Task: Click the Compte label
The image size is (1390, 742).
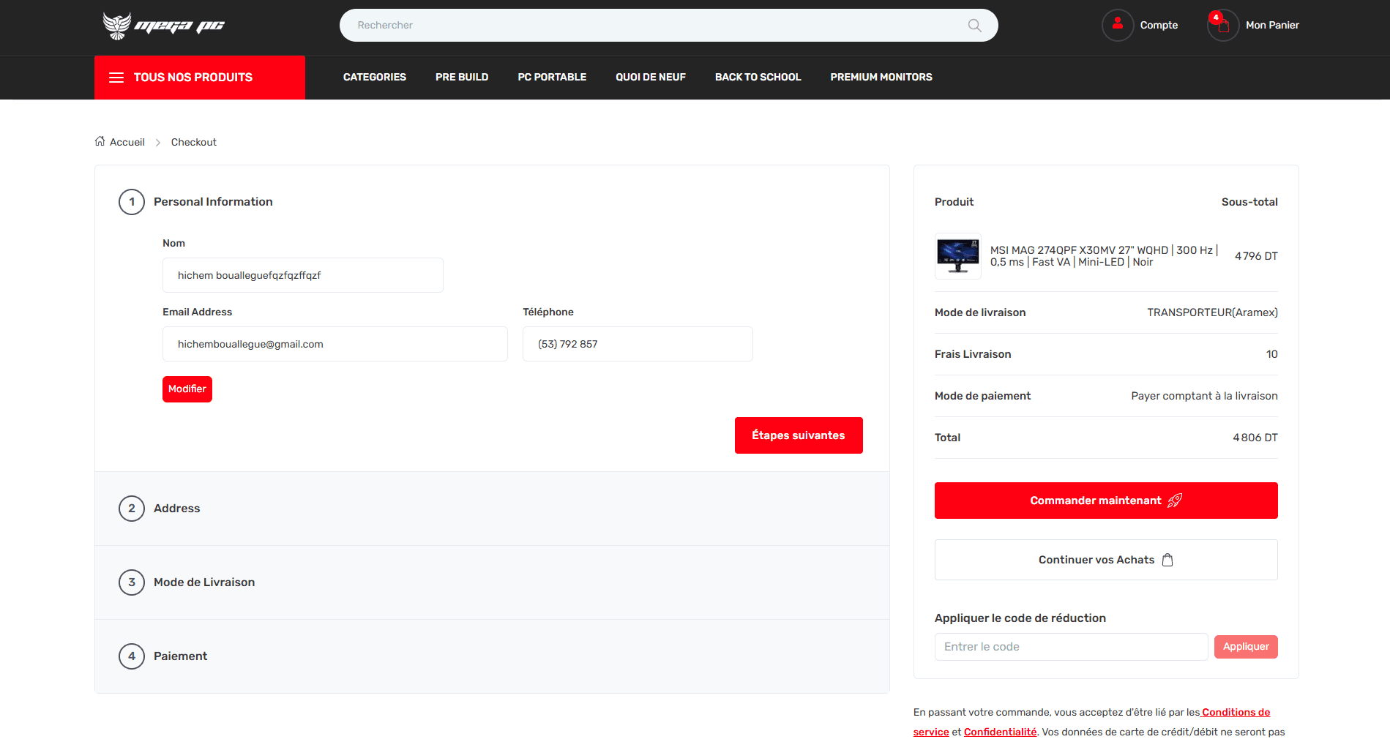Action: point(1159,25)
